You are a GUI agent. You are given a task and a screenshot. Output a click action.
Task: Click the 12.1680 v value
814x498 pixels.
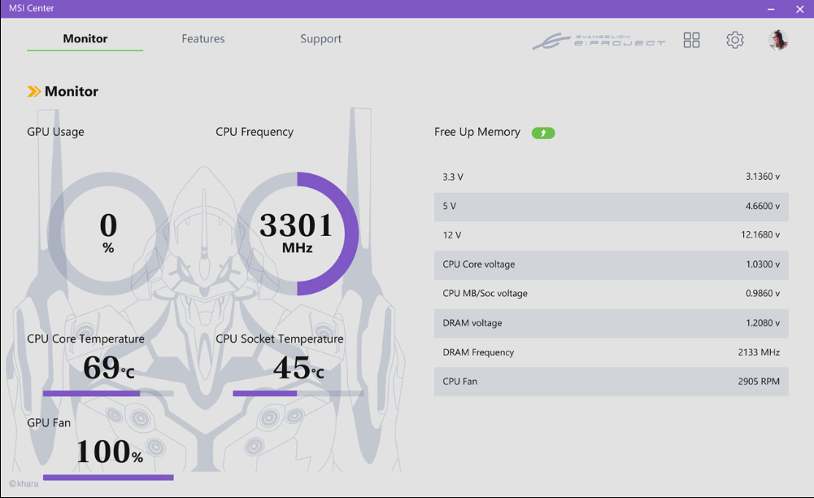760,234
